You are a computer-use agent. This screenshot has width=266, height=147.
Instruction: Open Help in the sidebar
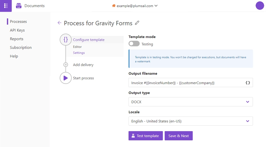point(14,56)
